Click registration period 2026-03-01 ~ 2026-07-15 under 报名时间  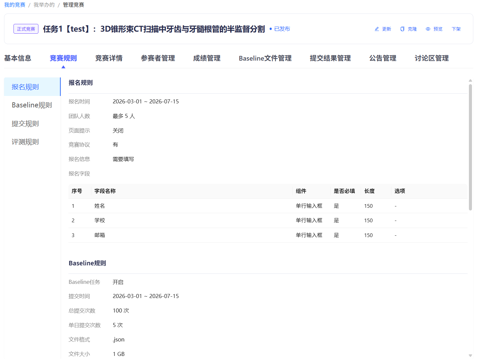tap(146, 101)
